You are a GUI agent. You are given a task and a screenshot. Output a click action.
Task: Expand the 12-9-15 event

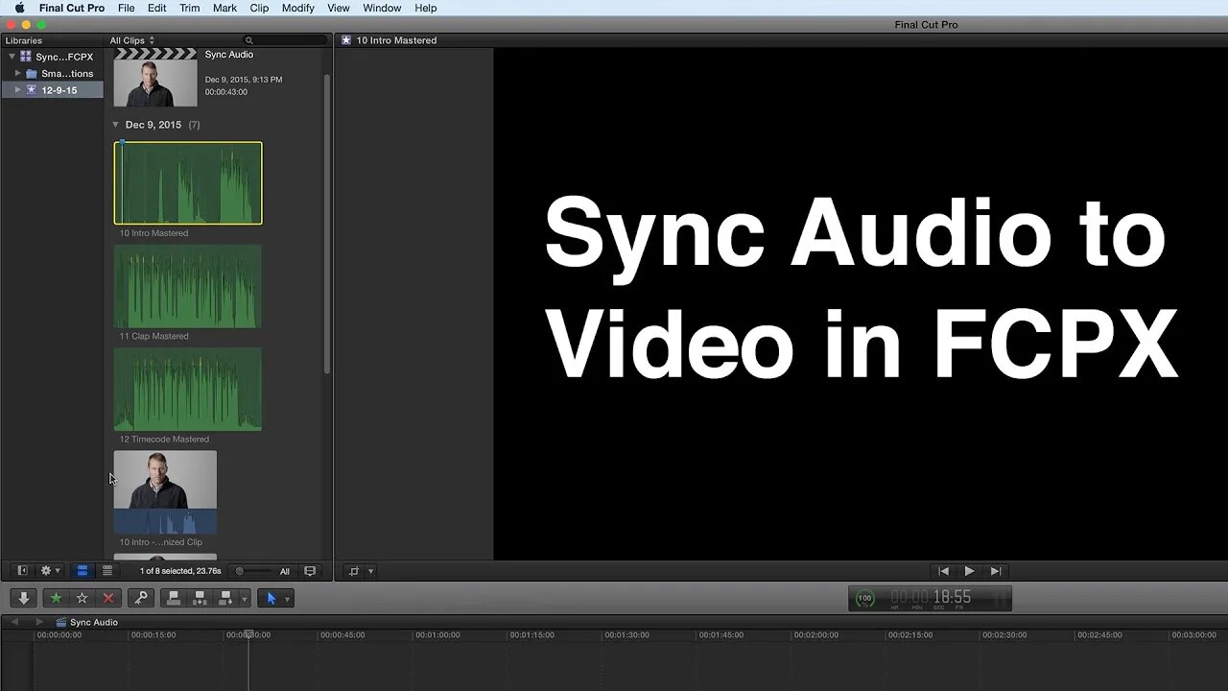[17, 89]
